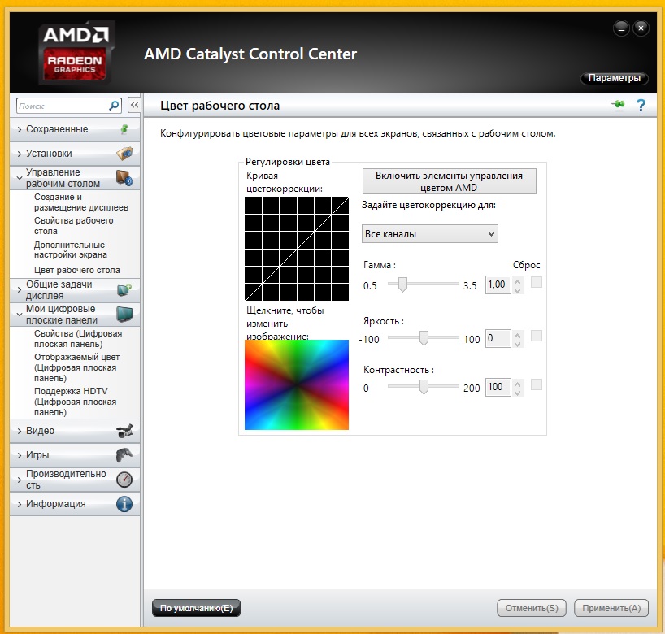The height and width of the screenshot is (634, 665).
Task: Open Дополнительные настройки экрана page
Action: pyautogui.click(x=71, y=250)
